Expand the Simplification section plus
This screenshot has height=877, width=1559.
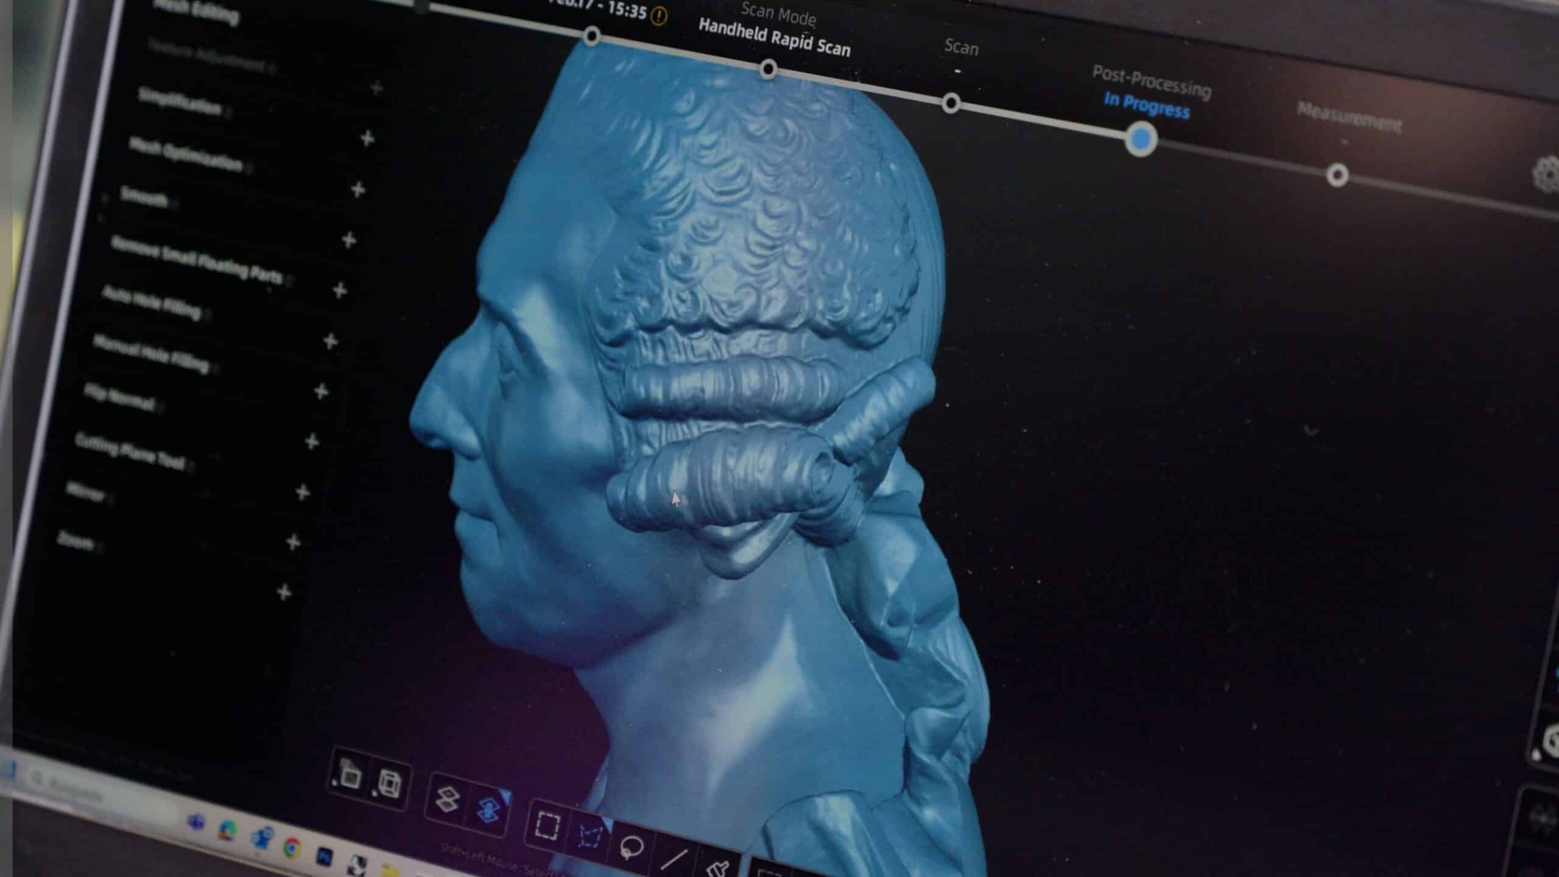pyautogui.click(x=367, y=139)
